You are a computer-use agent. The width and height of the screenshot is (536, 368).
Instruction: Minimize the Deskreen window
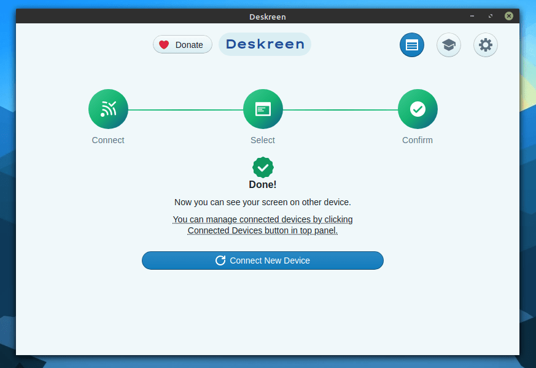(x=472, y=17)
